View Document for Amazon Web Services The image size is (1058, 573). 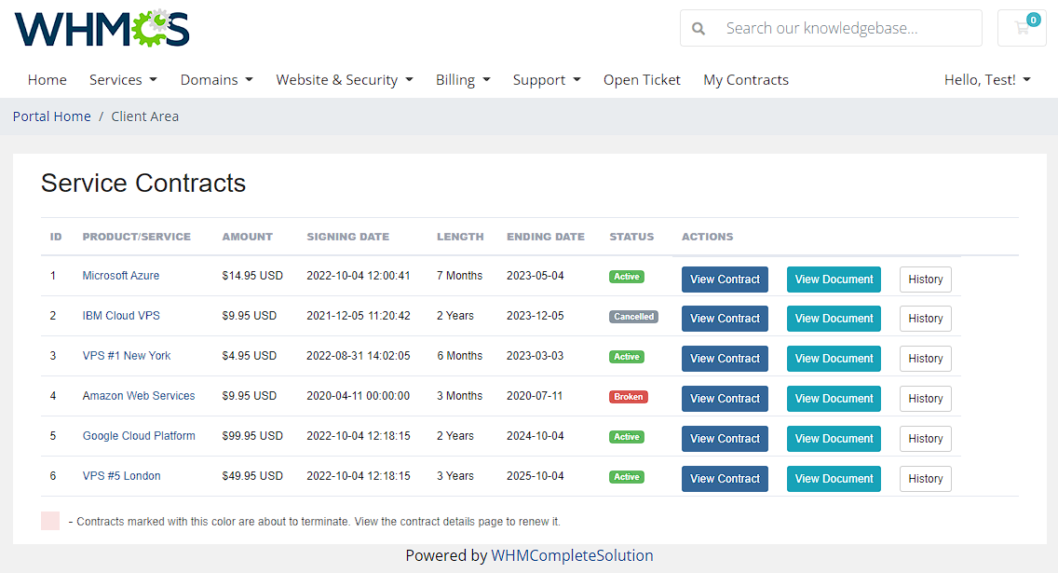(x=834, y=398)
